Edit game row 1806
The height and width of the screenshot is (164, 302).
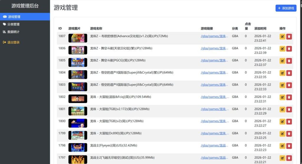tap(282, 49)
